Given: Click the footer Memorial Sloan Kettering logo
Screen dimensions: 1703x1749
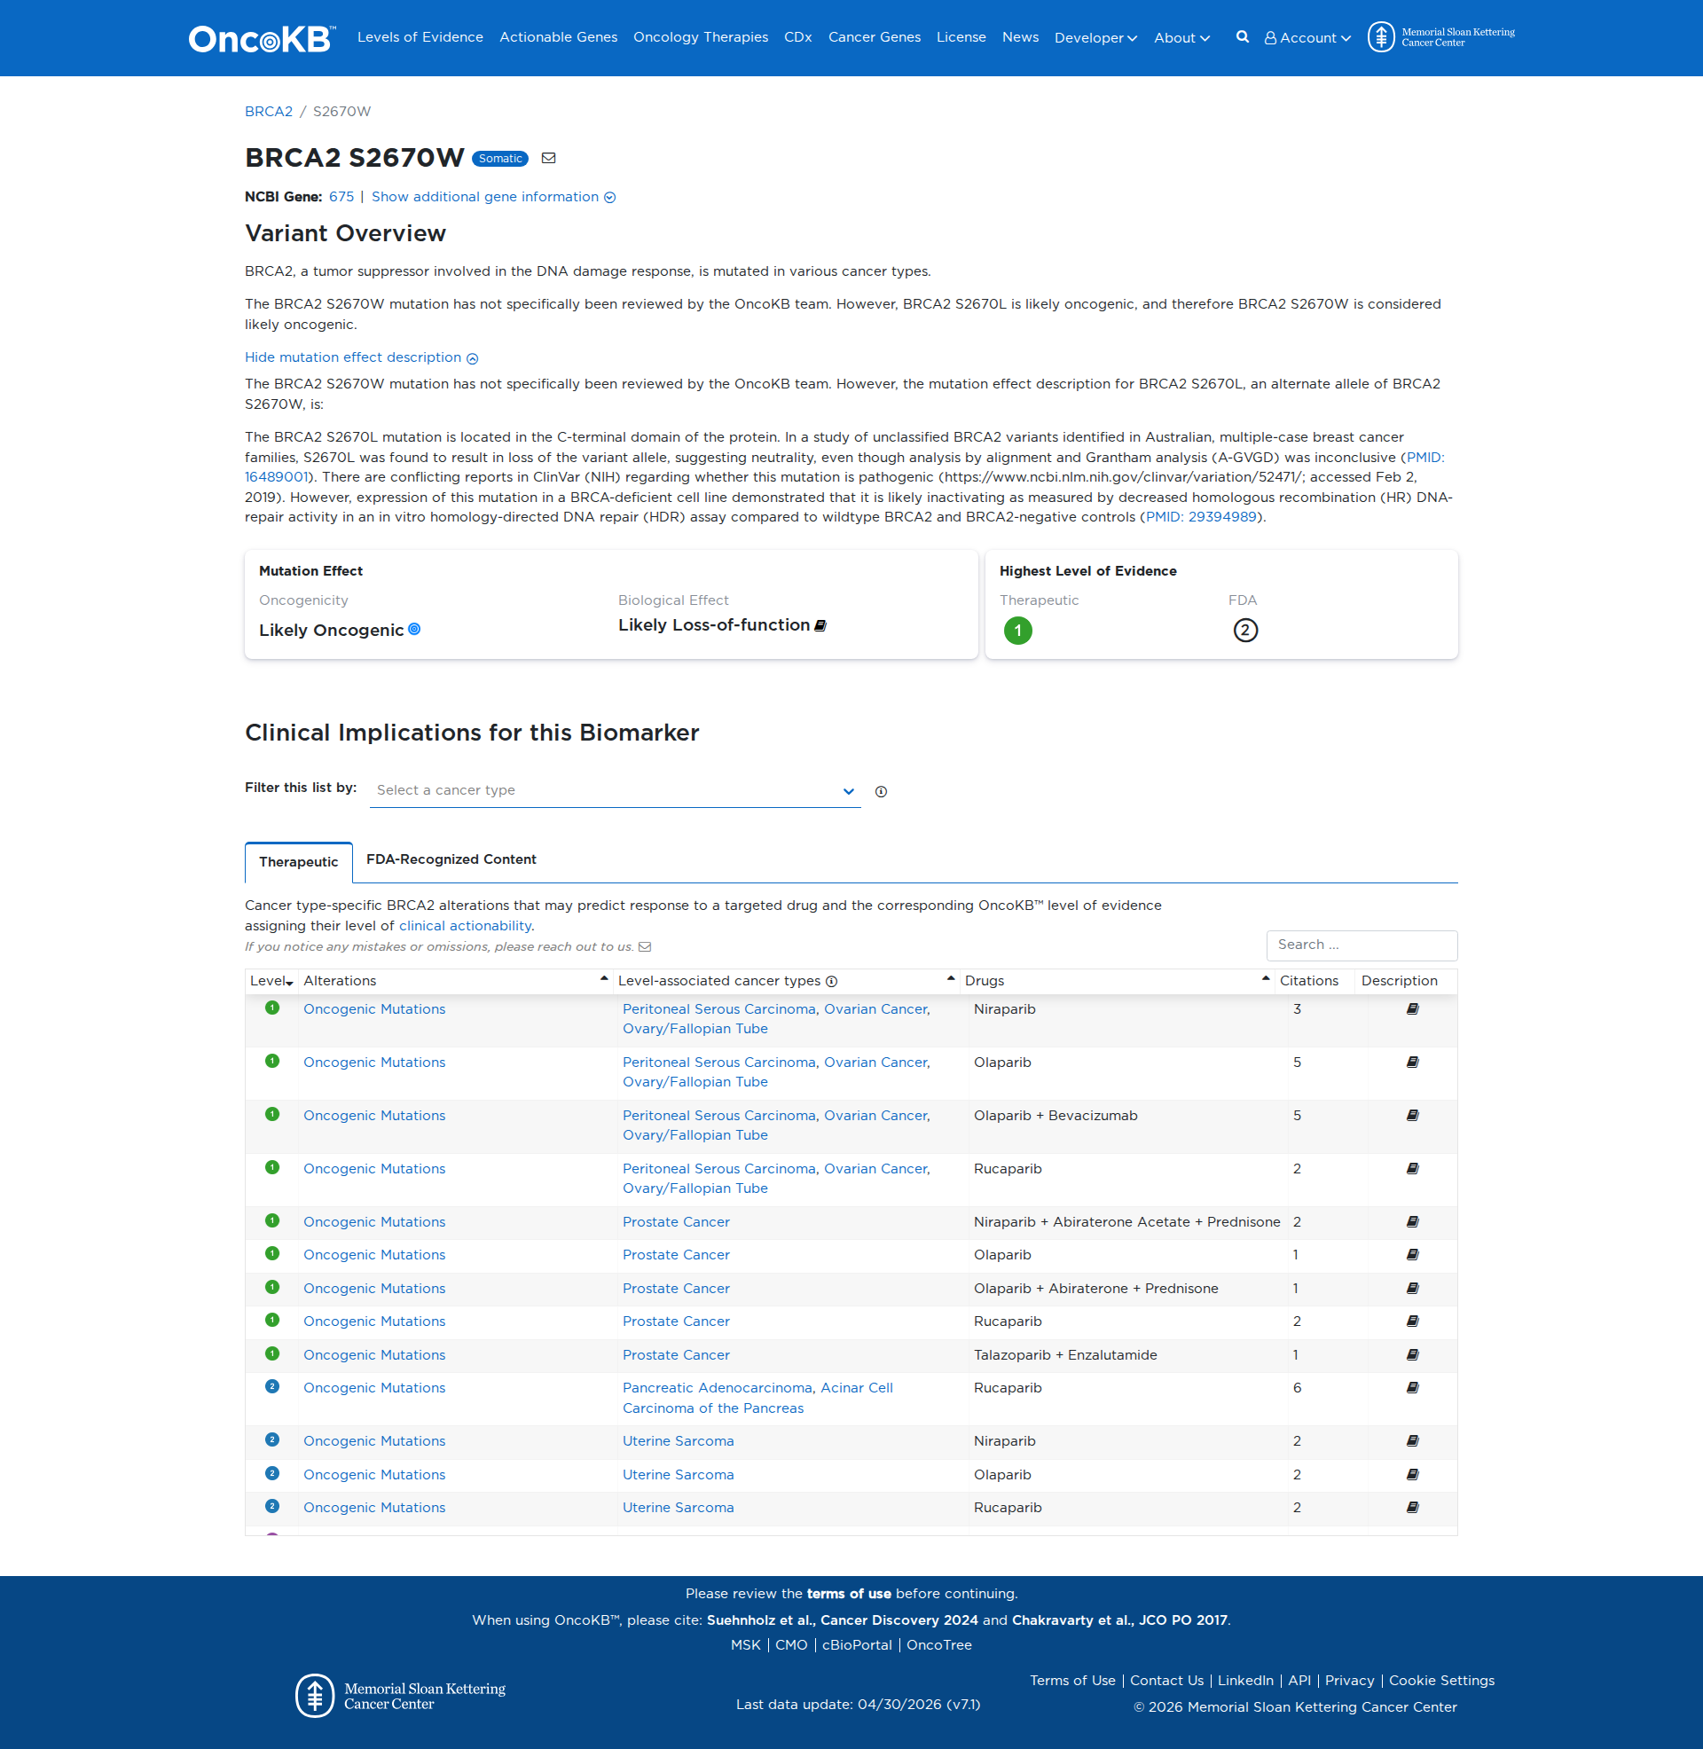Looking at the screenshot, I should pos(401,1696).
